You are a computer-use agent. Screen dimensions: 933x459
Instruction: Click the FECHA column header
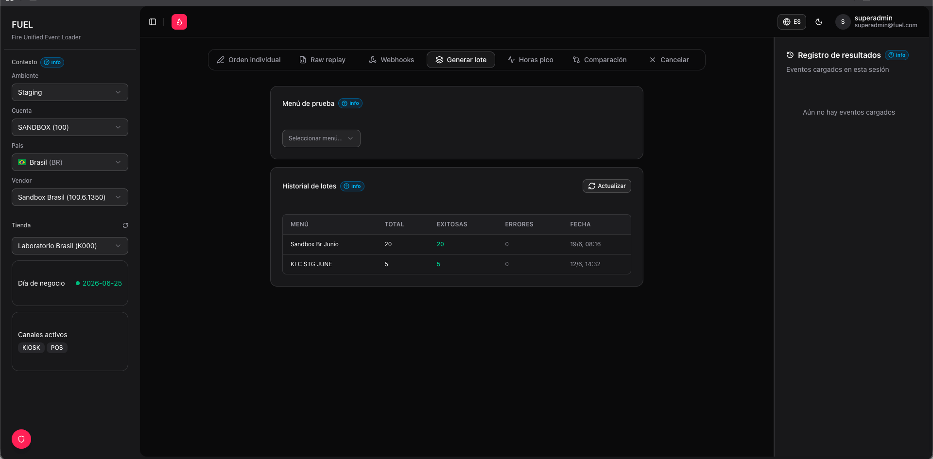[x=580, y=224]
